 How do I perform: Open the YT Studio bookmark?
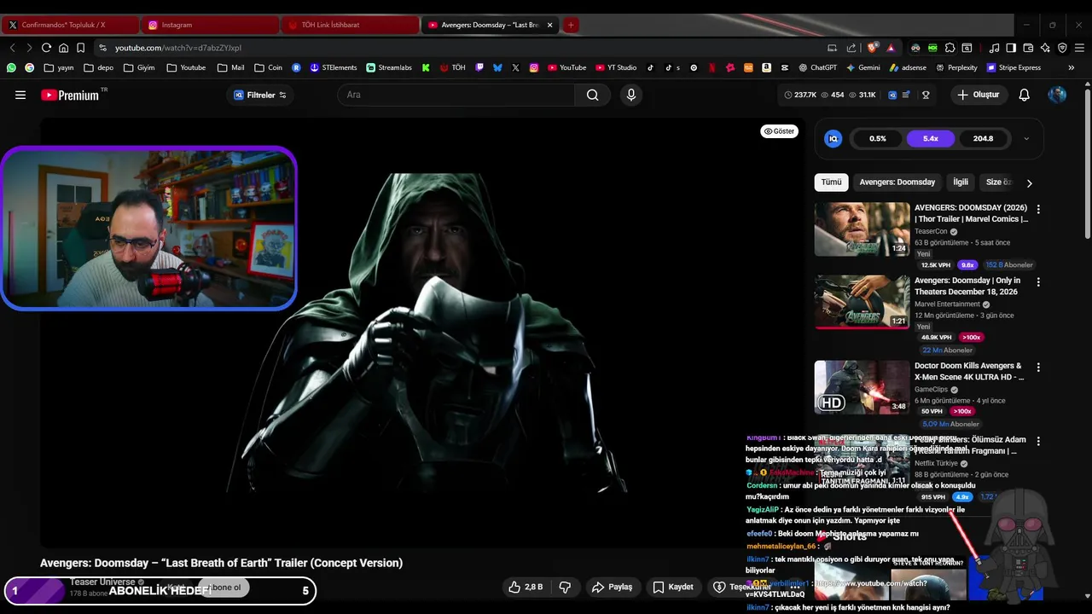[616, 67]
